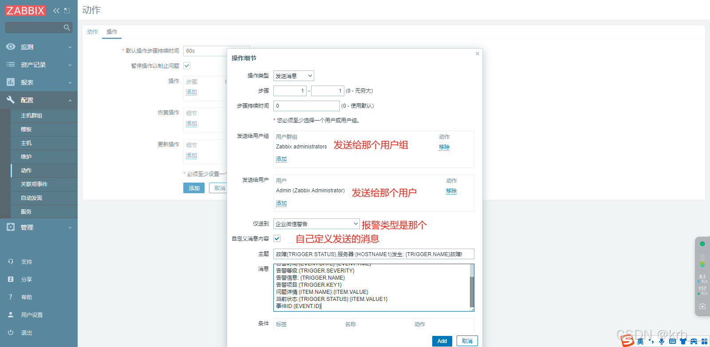Expand the 报表 menu chevron
Screen dimensions: 710x347
coord(70,82)
